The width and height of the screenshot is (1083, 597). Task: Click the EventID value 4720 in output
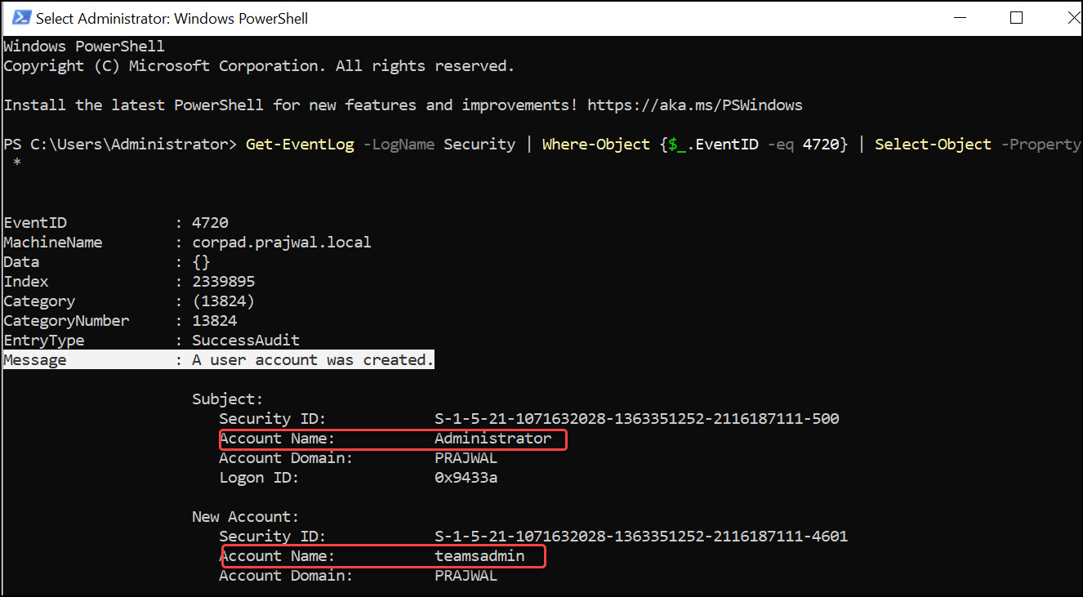pos(210,223)
